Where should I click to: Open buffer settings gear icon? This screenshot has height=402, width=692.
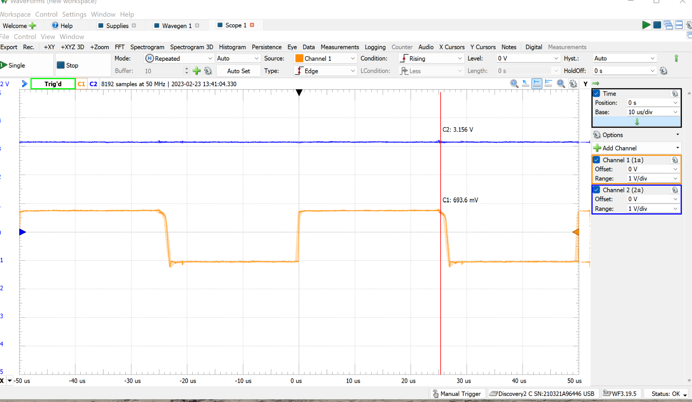point(208,71)
